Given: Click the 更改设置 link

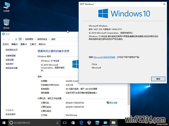Looking at the screenshot, I should click(113, 103).
